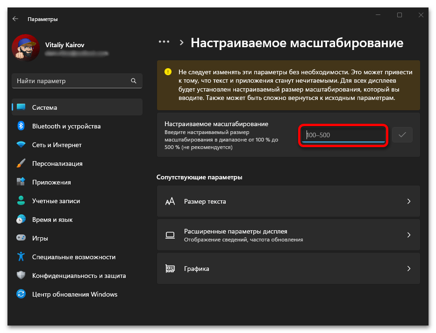Click the Приложения sidebar icon
Image resolution: width=436 pixels, height=333 pixels.
pos(21,182)
